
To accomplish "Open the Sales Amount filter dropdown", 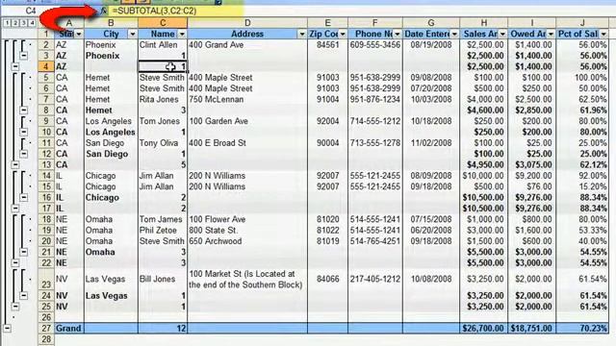I will click(502, 35).
